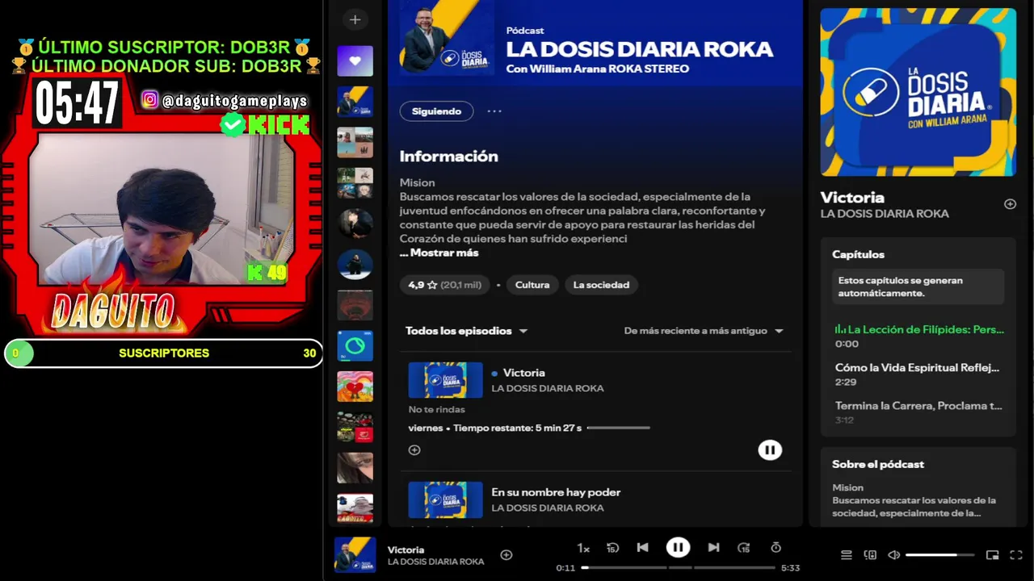Click the Instagram icon in stream overlay
1034x581 pixels.
[x=149, y=100]
